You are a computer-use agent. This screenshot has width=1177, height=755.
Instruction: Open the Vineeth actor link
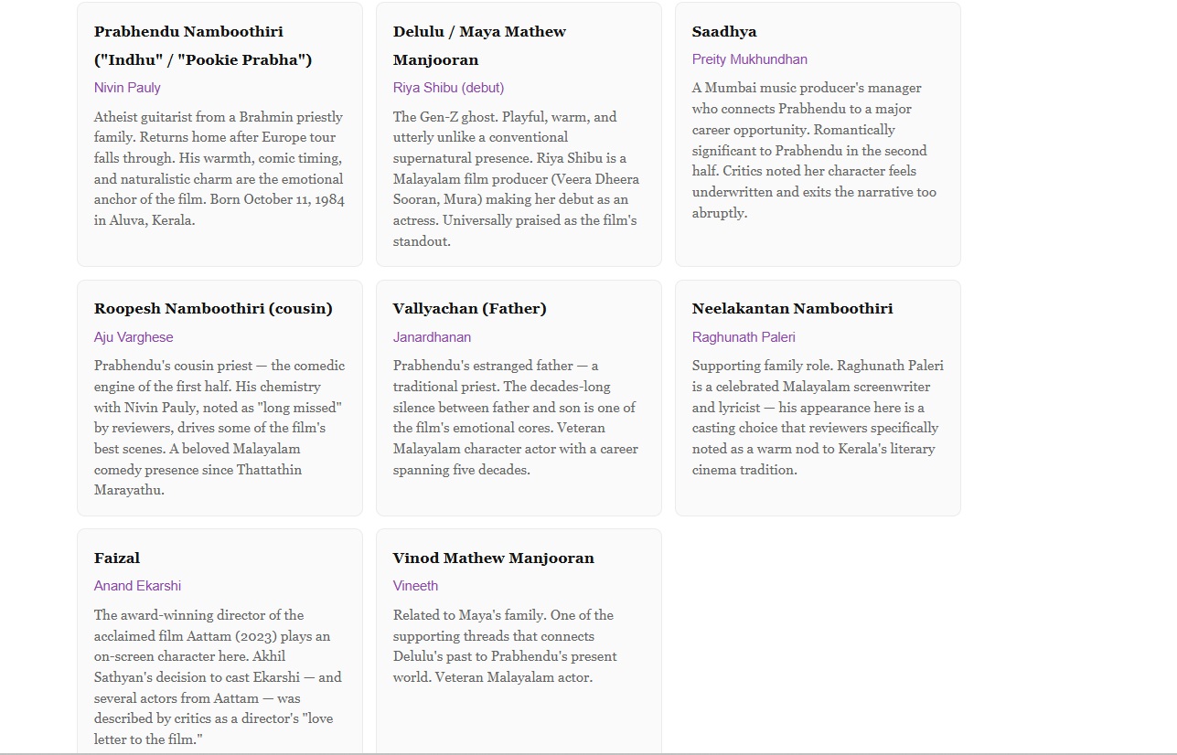pos(415,586)
